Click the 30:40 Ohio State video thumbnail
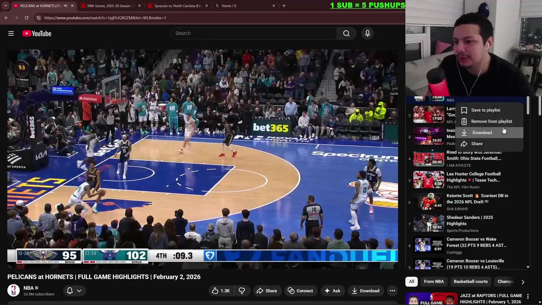This screenshot has height=305, width=542. [429, 158]
